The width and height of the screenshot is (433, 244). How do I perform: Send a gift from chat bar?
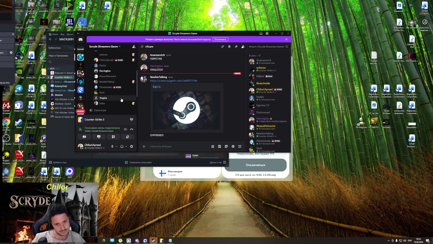point(213,146)
